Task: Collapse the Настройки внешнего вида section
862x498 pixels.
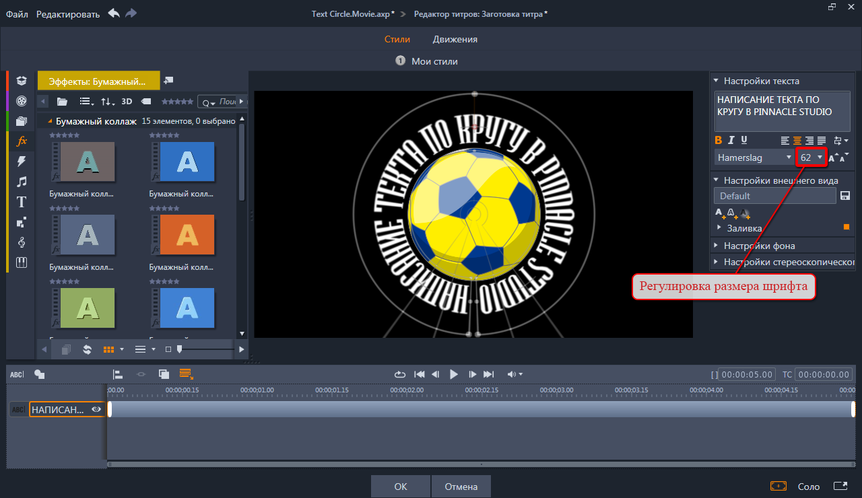Action: [x=717, y=180]
